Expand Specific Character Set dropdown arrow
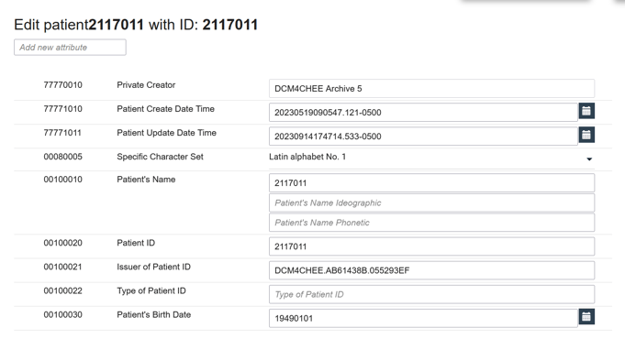The height and width of the screenshot is (339, 625). 589,159
